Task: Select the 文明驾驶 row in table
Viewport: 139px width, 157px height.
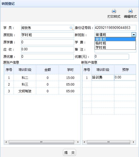Action: click(42, 91)
